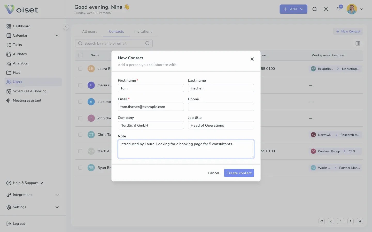Select the Contacts tab
This screenshot has width=372, height=232.
(117, 31)
